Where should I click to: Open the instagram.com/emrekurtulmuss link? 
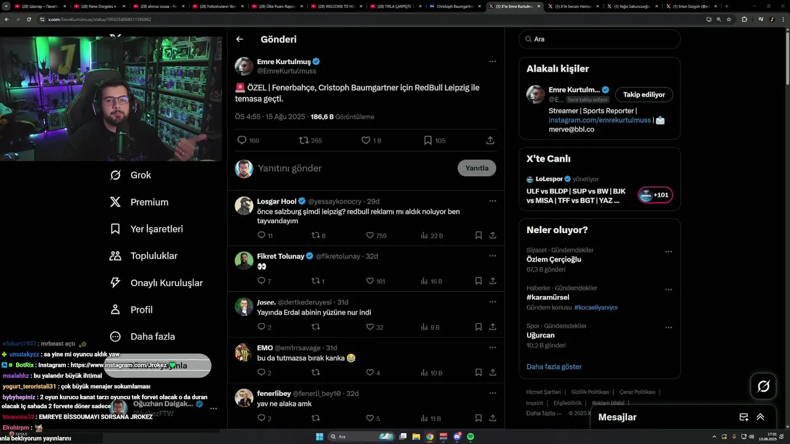point(599,120)
